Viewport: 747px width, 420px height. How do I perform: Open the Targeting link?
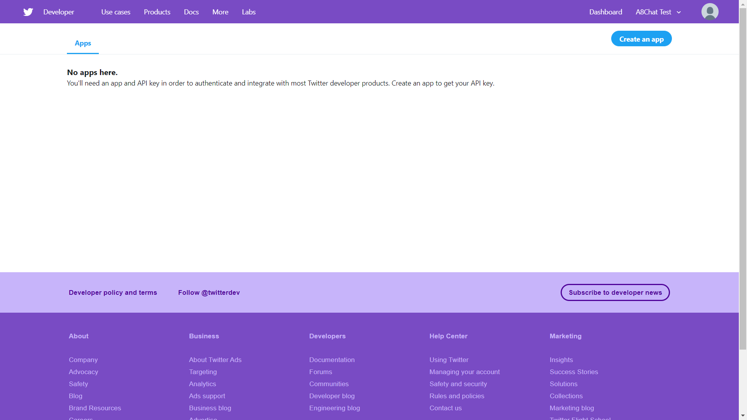[203, 372]
